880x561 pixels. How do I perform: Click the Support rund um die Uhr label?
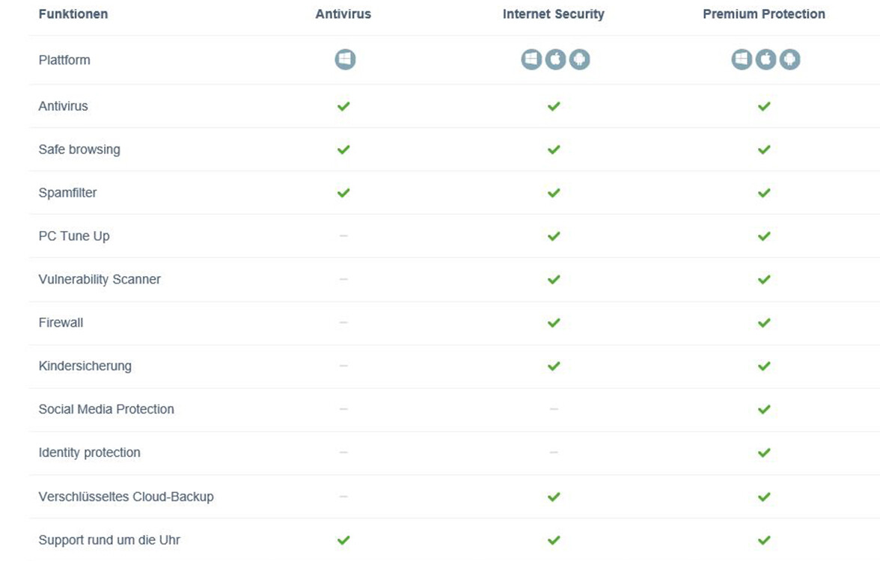(x=109, y=540)
